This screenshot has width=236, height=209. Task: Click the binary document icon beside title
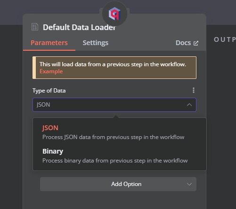click(35, 27)
